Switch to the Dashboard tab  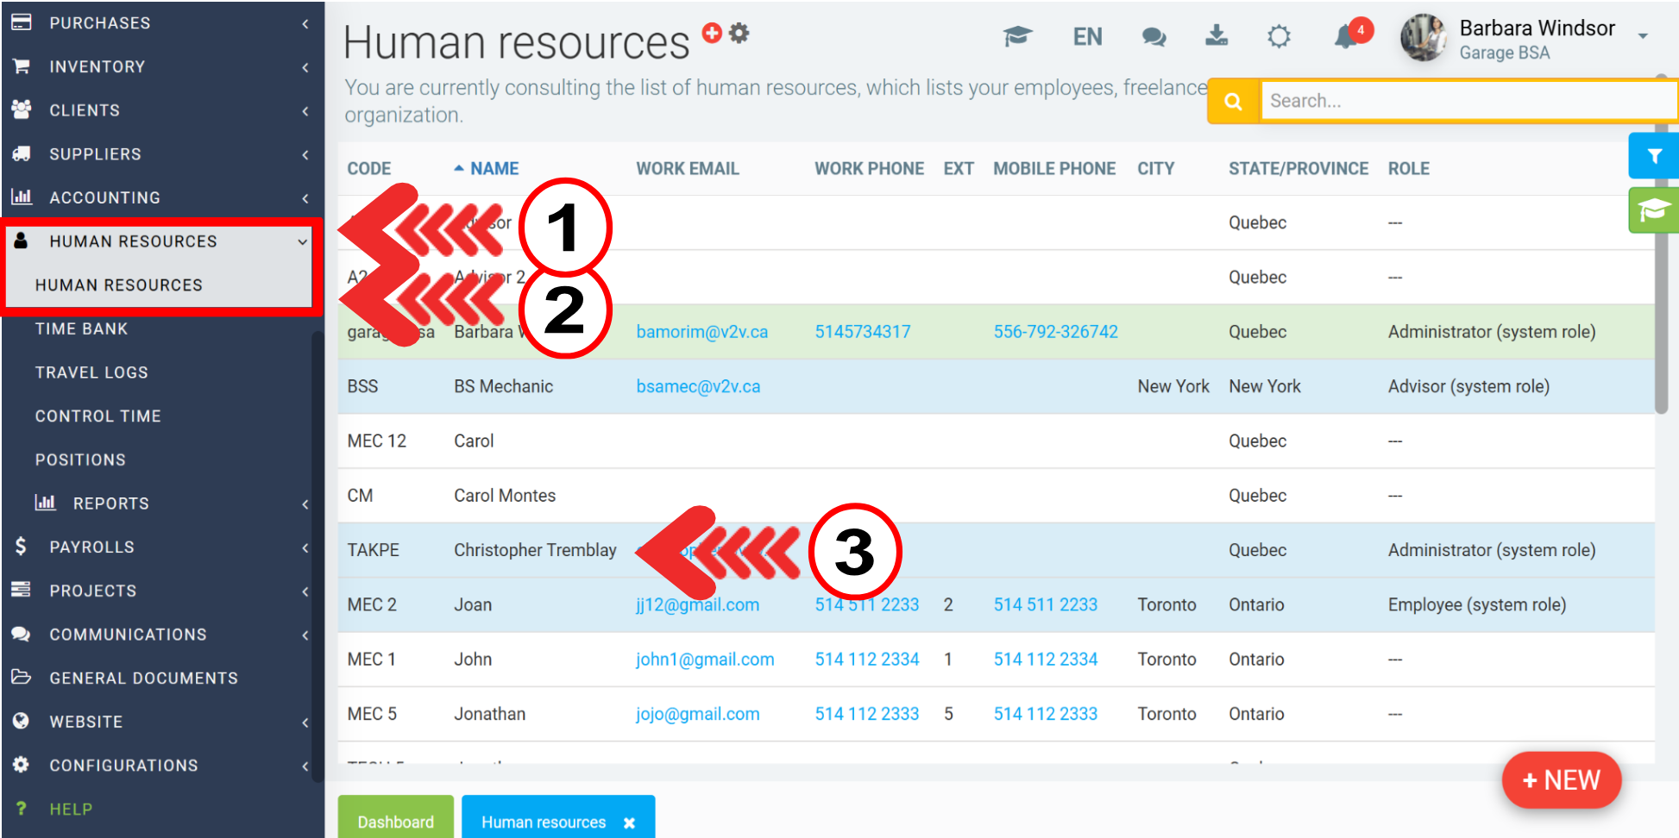click(x=395, y=821)
